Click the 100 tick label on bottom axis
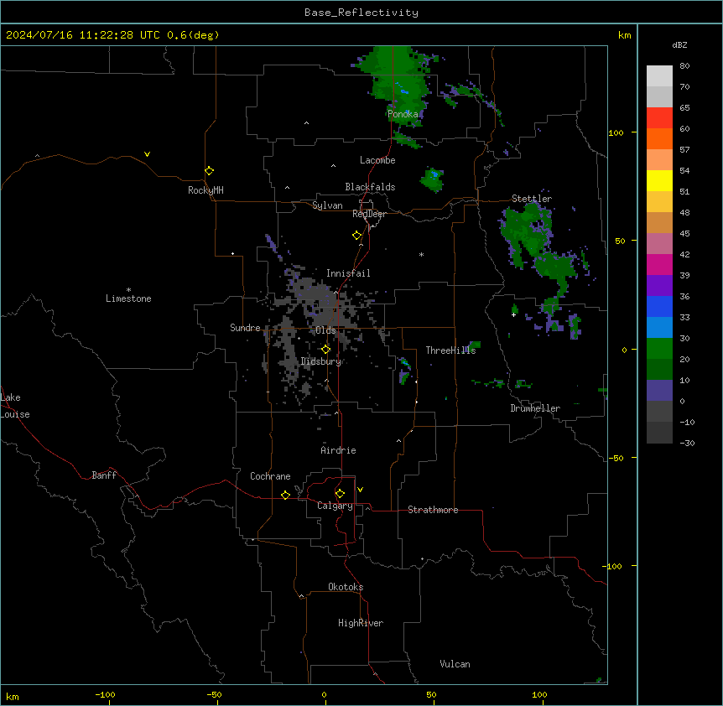723x706 pixels. coord(539,694)
